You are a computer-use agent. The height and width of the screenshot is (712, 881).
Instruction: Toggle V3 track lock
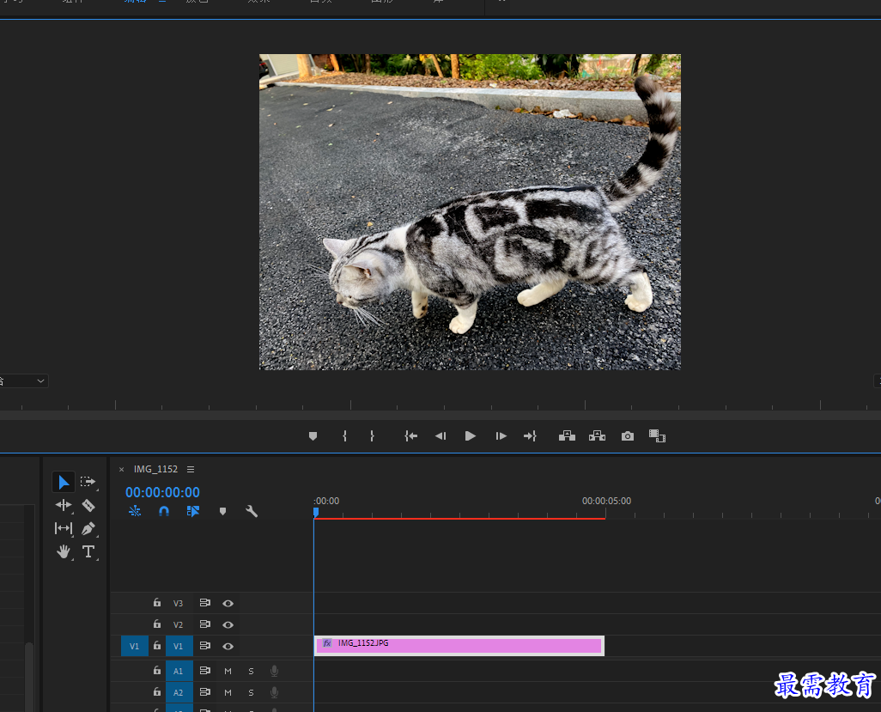tap(157, 602)
